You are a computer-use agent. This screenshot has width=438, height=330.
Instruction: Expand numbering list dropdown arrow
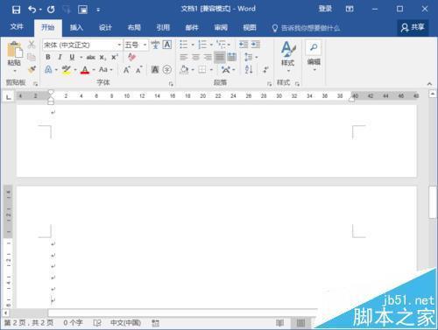(x=211, y=45)
